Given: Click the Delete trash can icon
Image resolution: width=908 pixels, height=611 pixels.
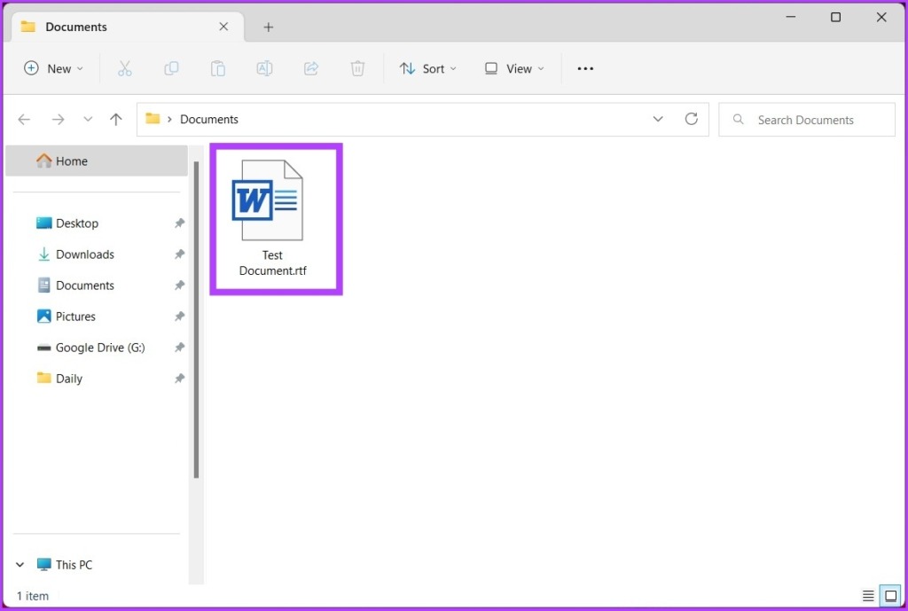Looking at the screenshot, I should coord(357,68).
